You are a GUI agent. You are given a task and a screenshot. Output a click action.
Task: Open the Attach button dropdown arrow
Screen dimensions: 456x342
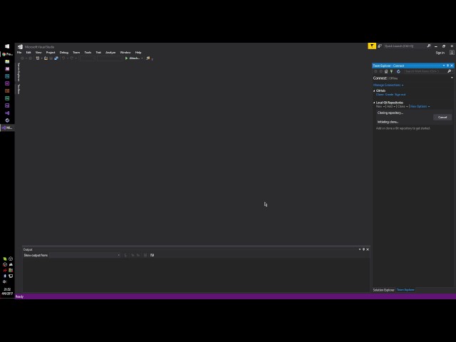[x=142, y=58]
